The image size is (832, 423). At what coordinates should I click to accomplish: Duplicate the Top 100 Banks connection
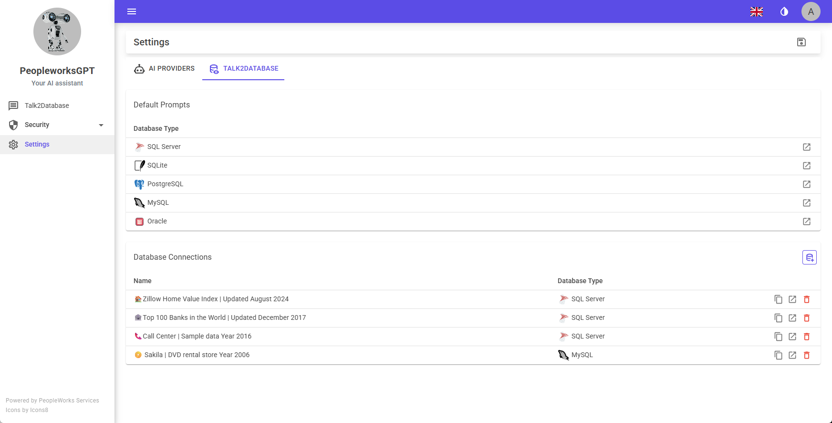778,318
